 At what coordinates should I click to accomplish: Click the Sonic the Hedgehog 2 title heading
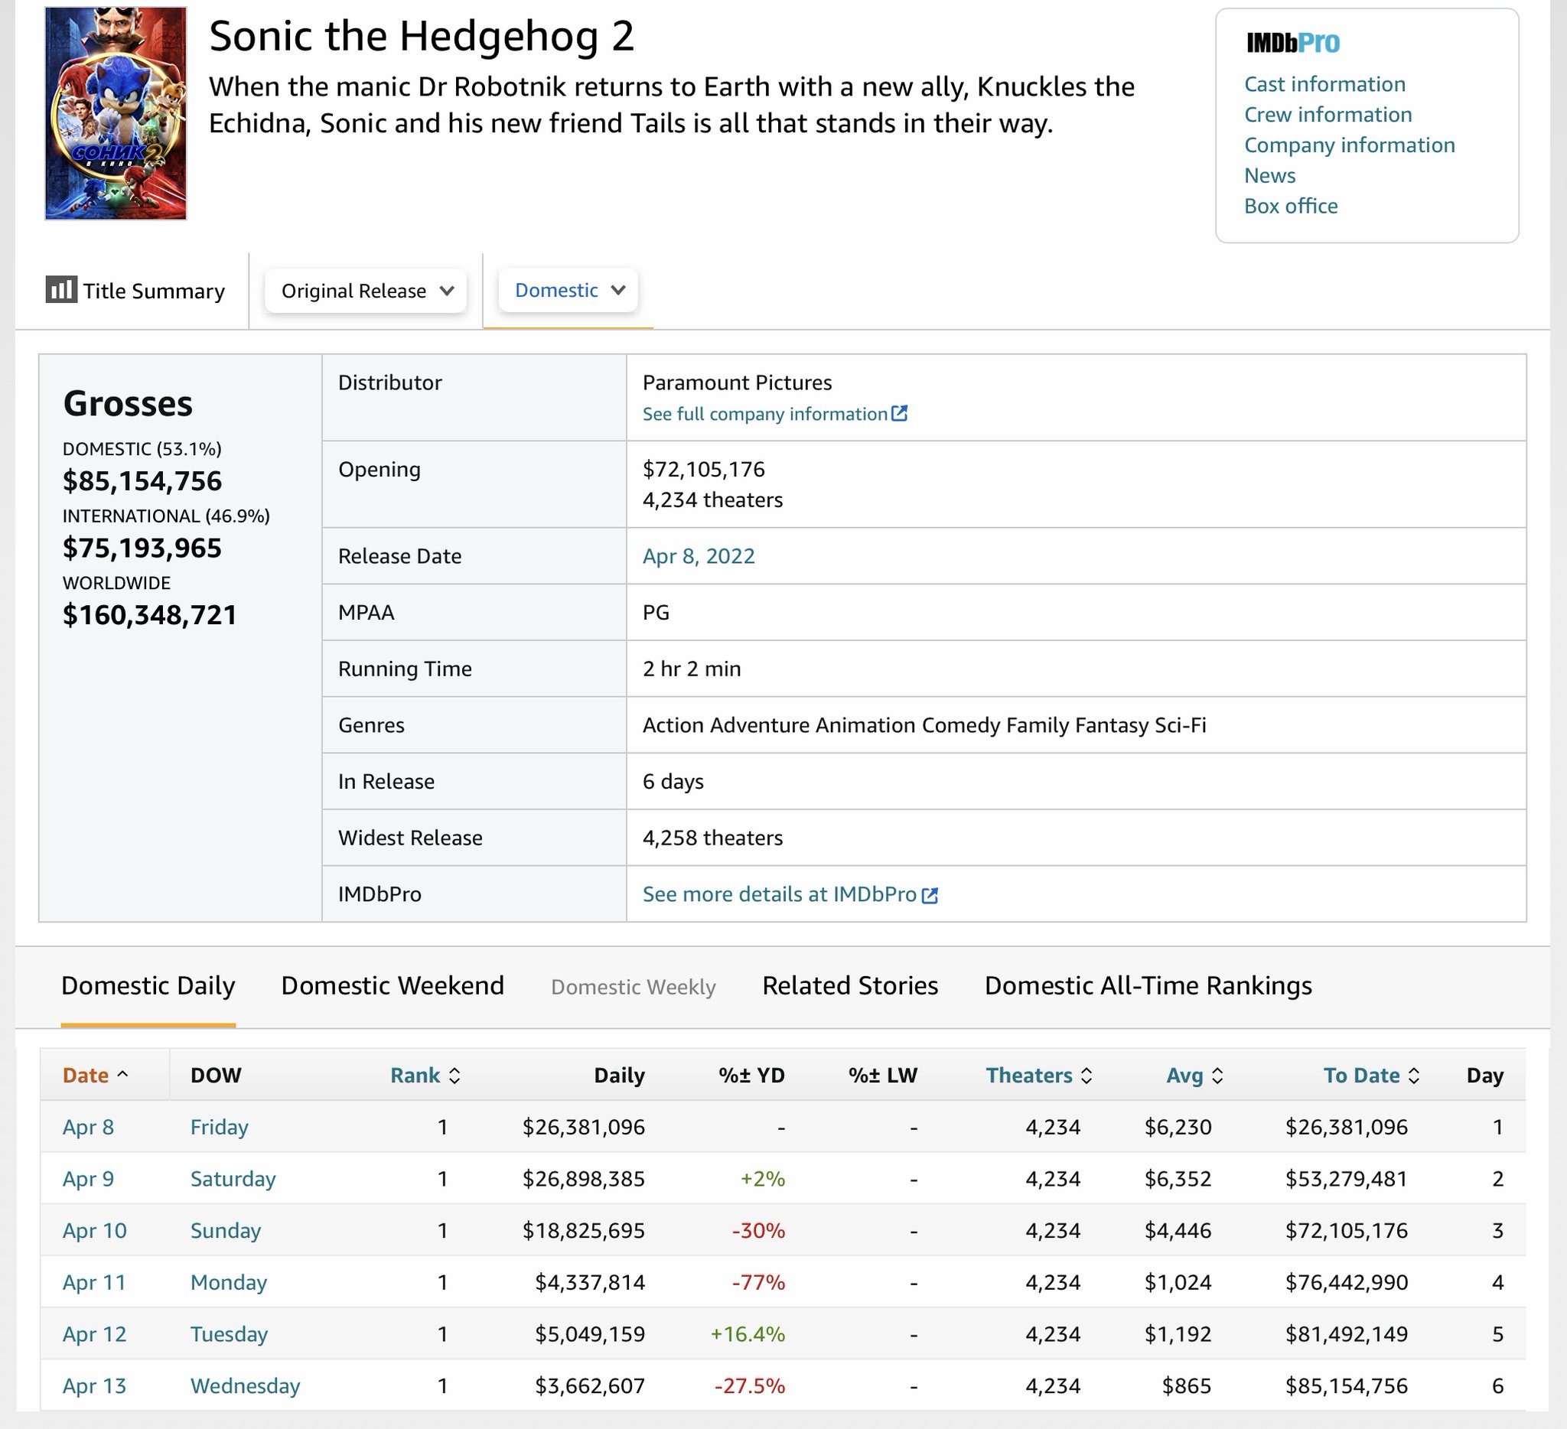[x=422, y=37]
